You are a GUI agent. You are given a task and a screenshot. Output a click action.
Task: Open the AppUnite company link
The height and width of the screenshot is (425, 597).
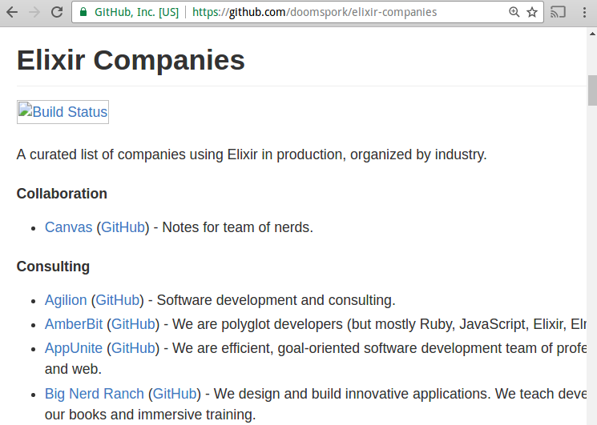click(74, 348)
